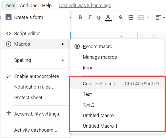166x138 pixels.
Task: Click the Script editor code icon
Action: [8, 34]
